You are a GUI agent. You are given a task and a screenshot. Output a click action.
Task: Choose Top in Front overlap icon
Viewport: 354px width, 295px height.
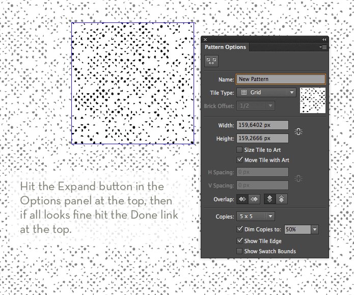click(x=270, y=199)
